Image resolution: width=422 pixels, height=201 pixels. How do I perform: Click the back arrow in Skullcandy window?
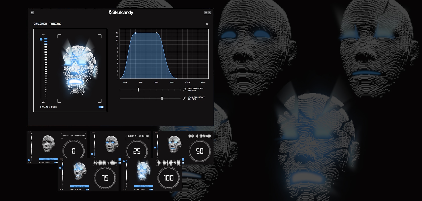tap(32, 13)
